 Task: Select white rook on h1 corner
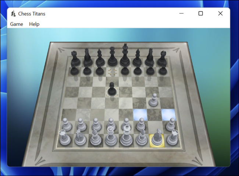pos(173,137)
